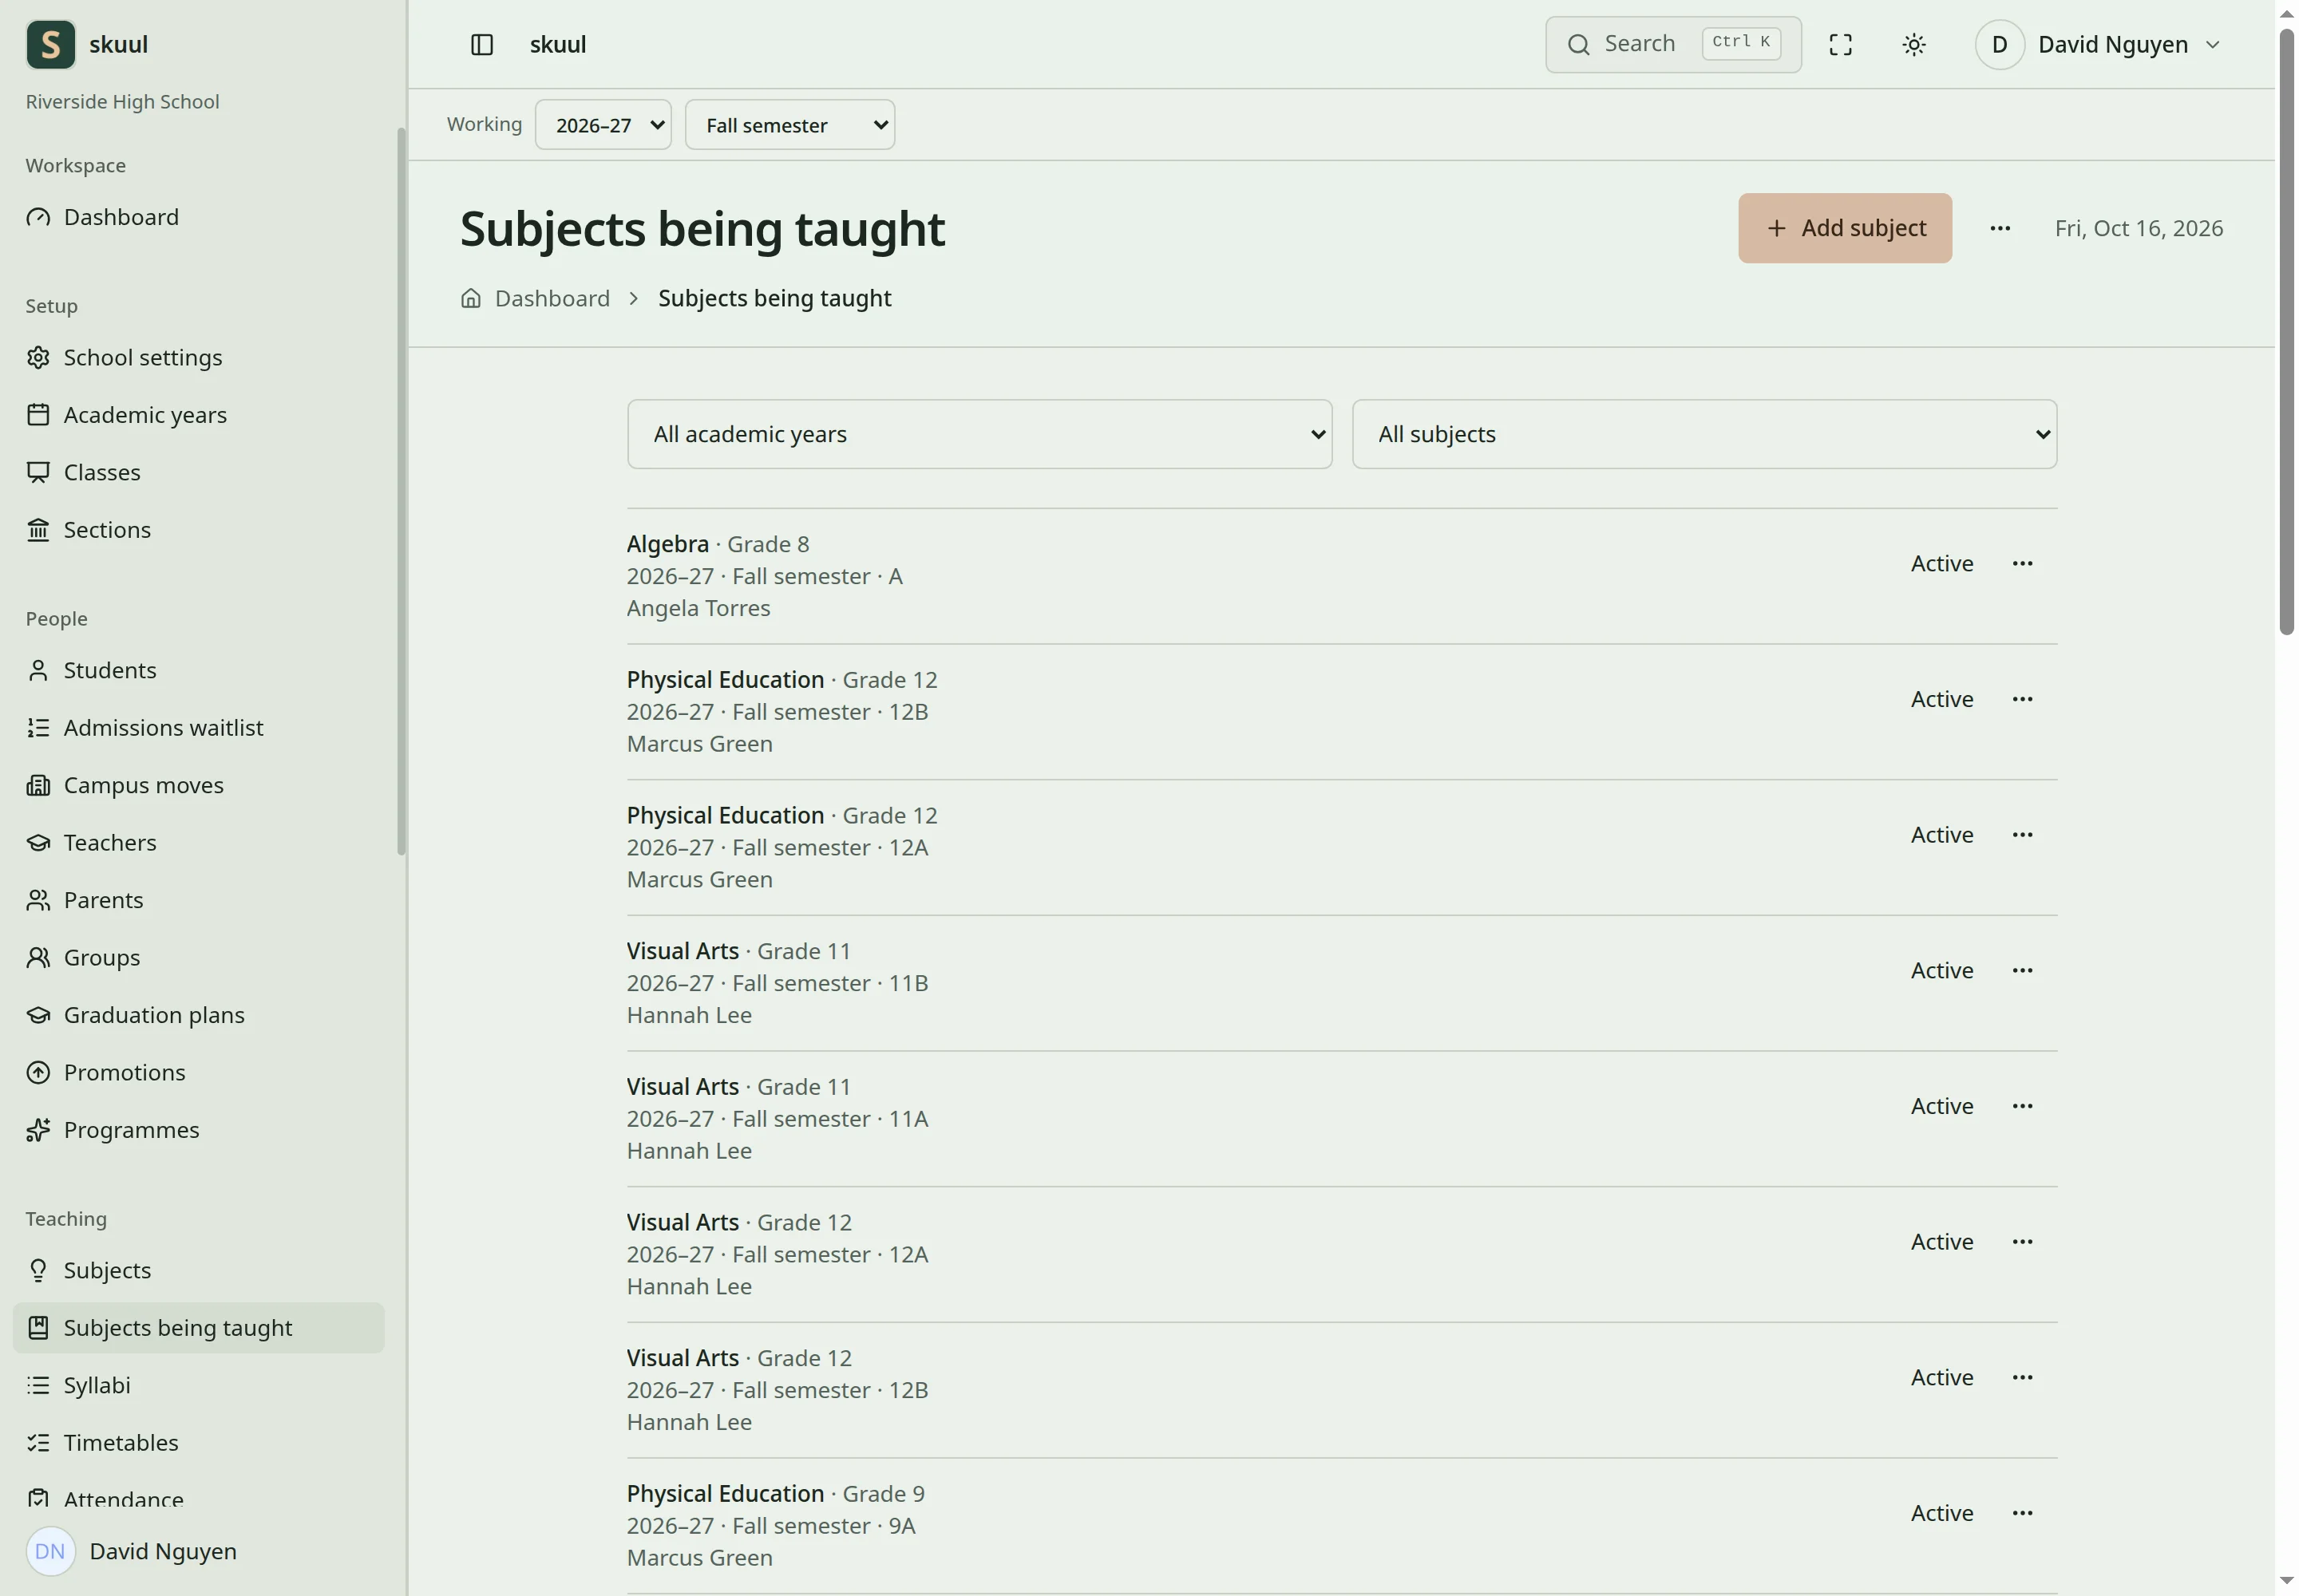This screenshot has width=2299, height=1596.
Task: Go to Campus moves
Action: (x=198, y=785)
